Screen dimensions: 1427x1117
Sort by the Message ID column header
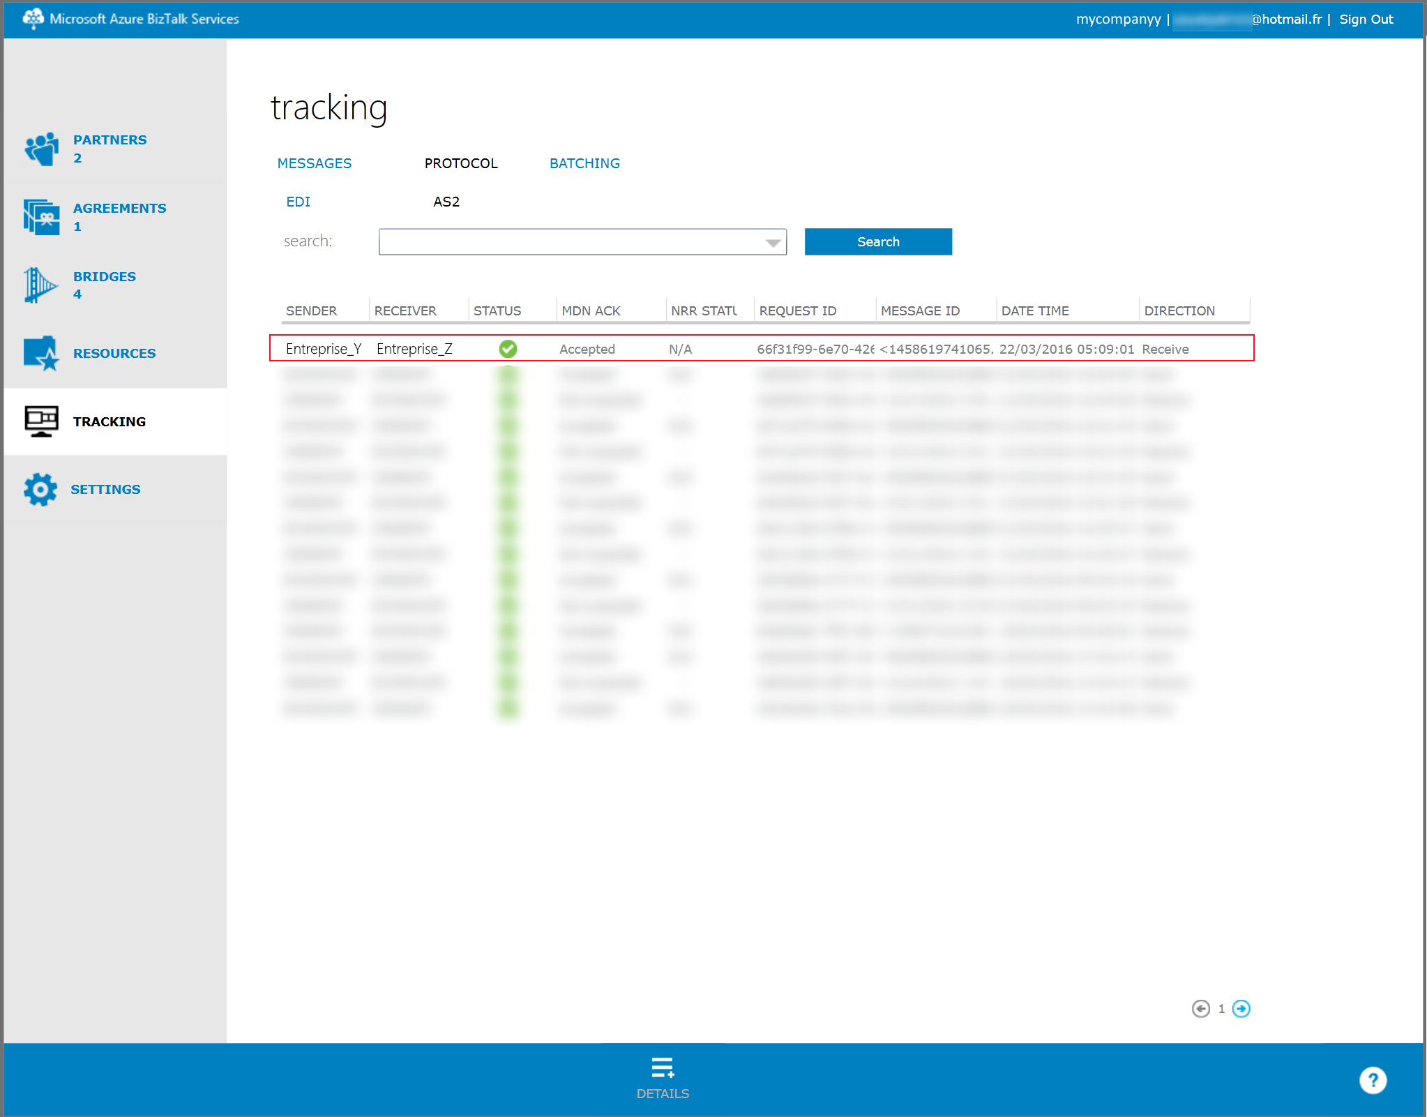coord(921,310)
